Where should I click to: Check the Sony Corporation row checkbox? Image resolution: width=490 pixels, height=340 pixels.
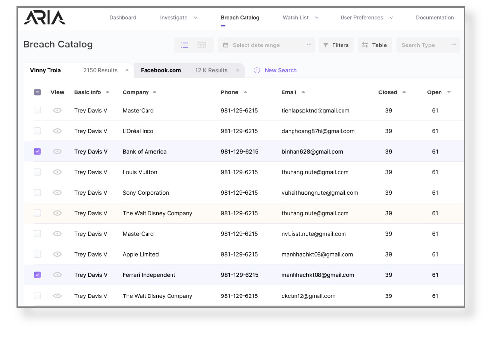[x=38, y=193]
